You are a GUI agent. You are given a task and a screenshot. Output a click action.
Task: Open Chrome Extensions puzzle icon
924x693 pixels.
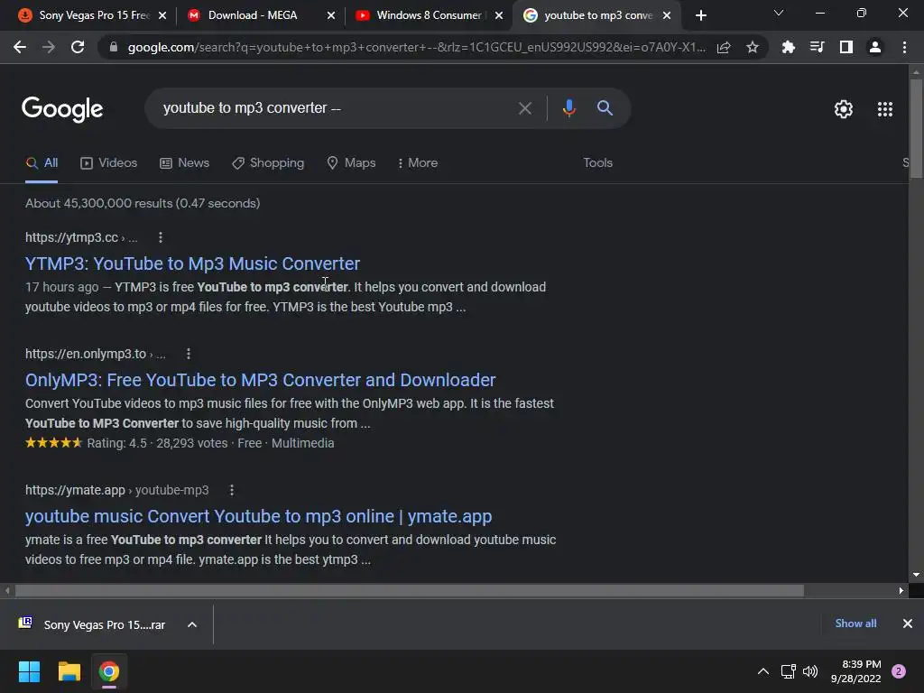788,47
